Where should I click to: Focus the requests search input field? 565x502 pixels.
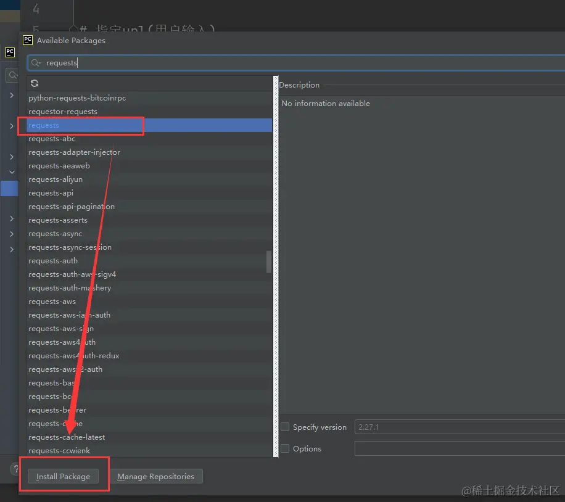(296, 63)
